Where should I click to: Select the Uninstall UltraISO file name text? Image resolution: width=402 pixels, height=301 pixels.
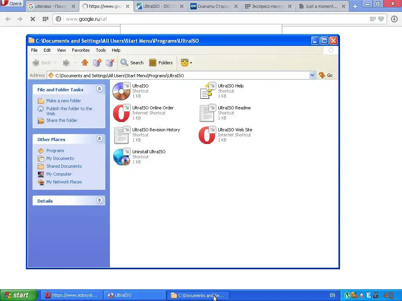[x=149, y=152]
